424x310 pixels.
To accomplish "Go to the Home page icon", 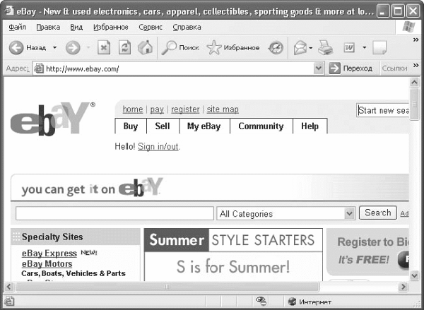I will point(146,48).
